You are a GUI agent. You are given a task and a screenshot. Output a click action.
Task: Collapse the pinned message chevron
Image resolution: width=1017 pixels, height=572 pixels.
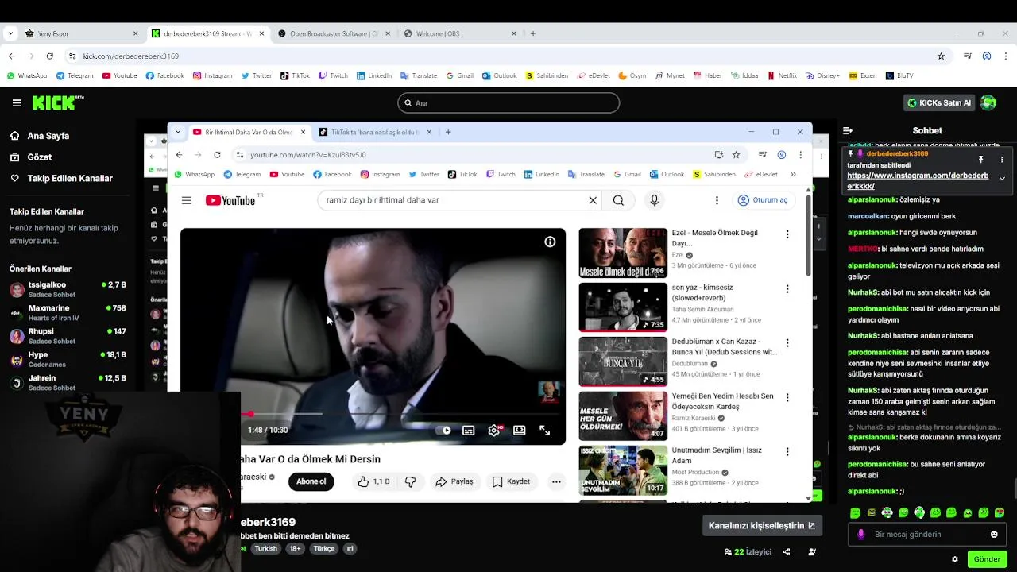(x=1002, y=179)
